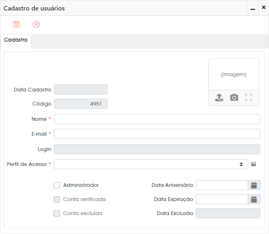Screen dimensions: 269x234
Task: Take a photo with the camera icon
Action: 234,97
